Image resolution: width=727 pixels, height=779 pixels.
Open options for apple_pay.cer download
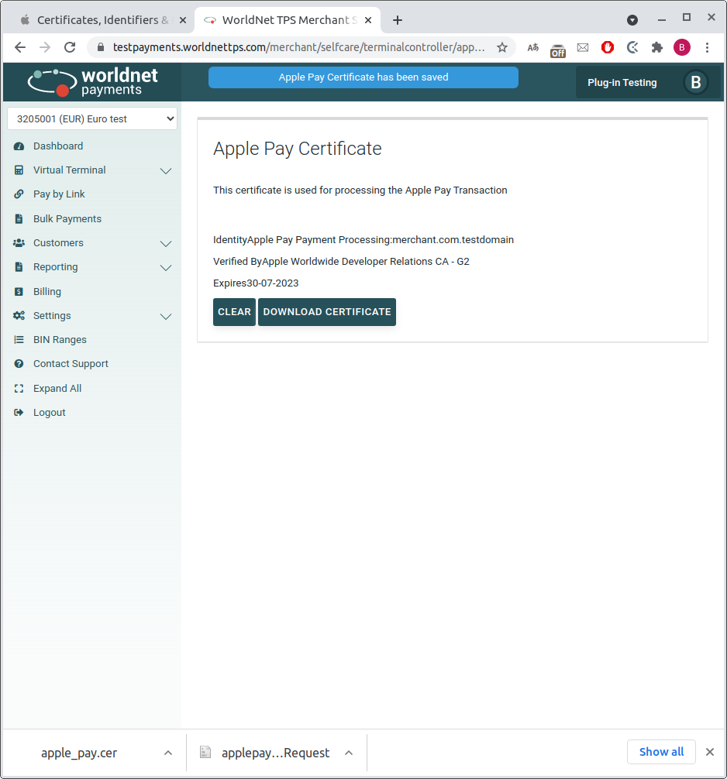168,753
